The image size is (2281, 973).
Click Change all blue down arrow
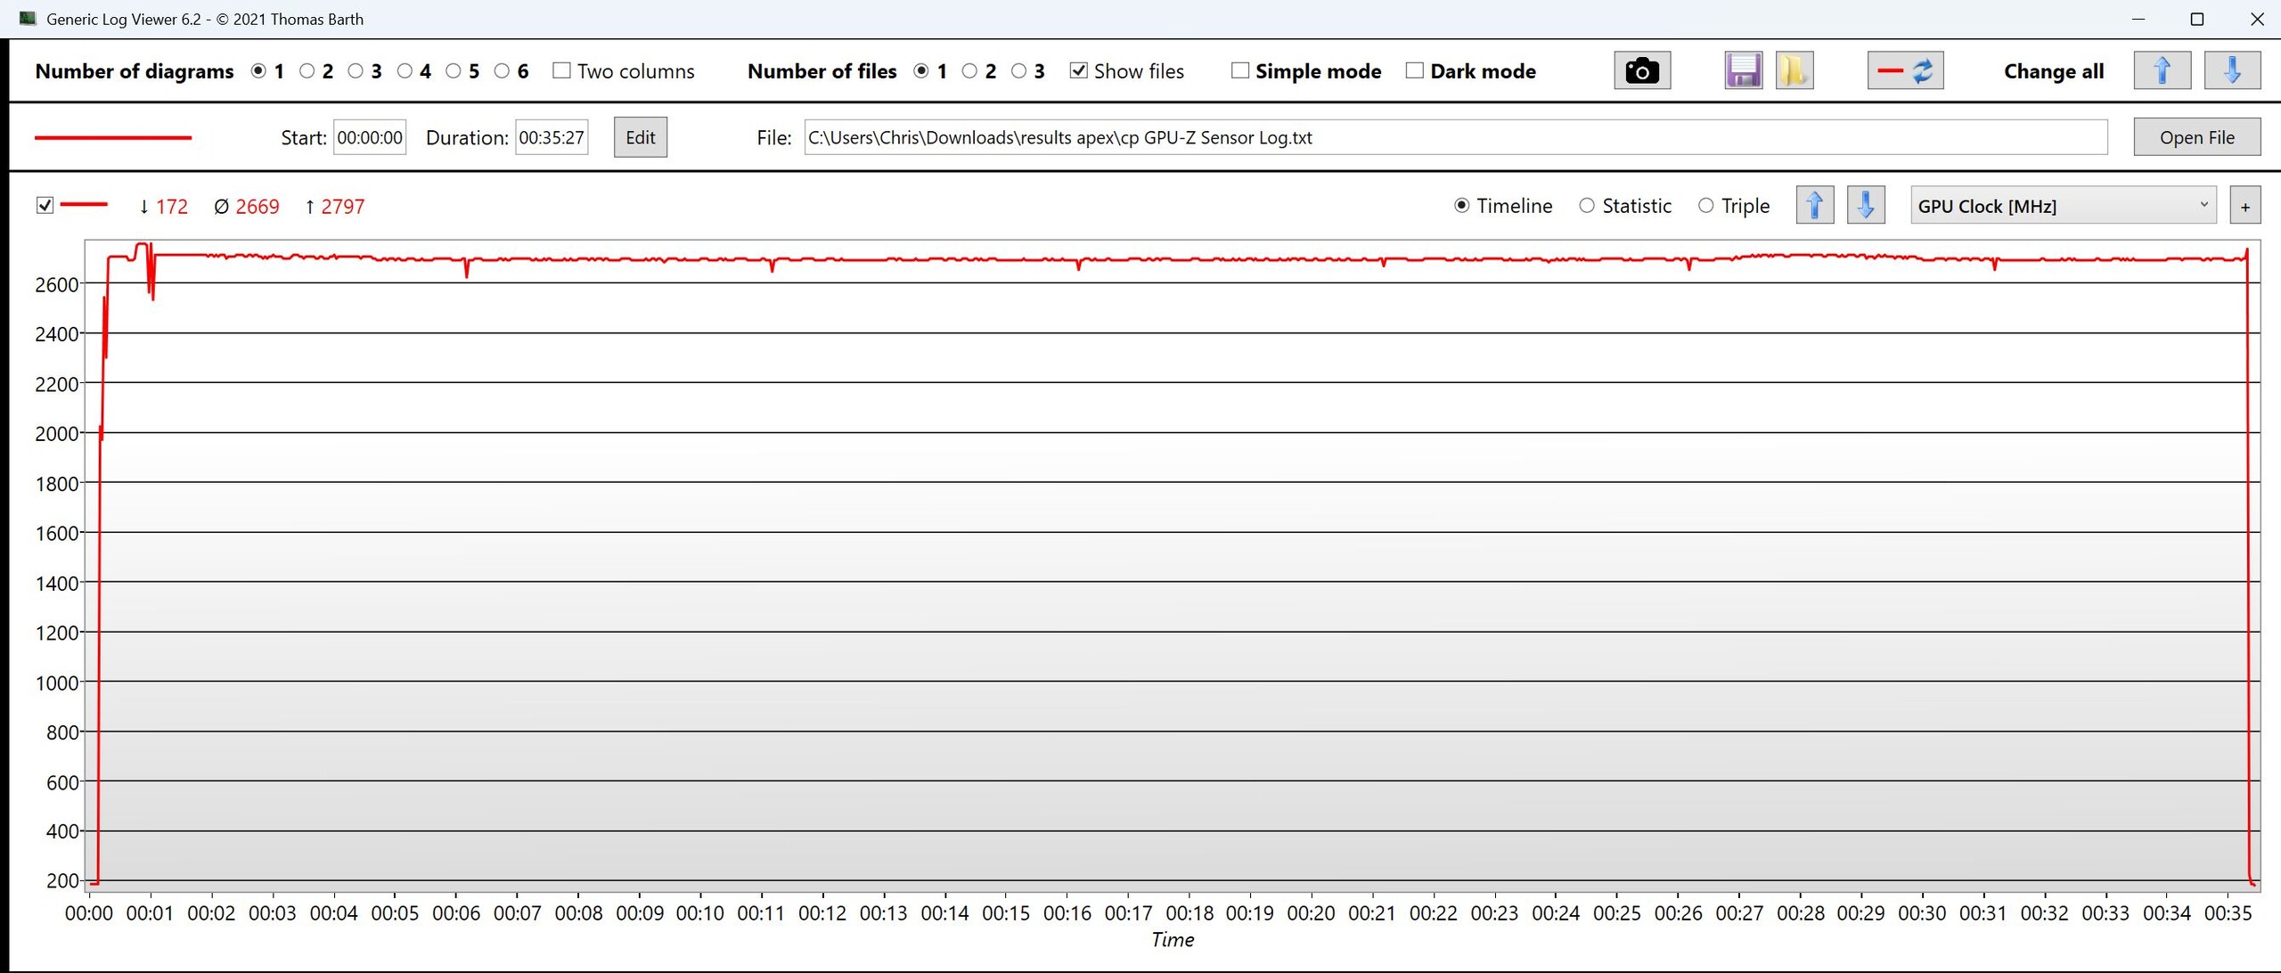[2231, 70]
